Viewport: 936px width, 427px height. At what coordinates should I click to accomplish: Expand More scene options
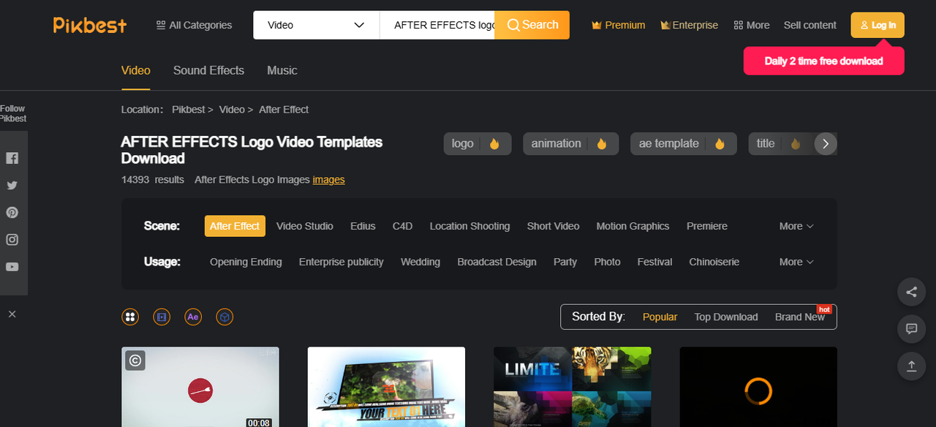796,226
